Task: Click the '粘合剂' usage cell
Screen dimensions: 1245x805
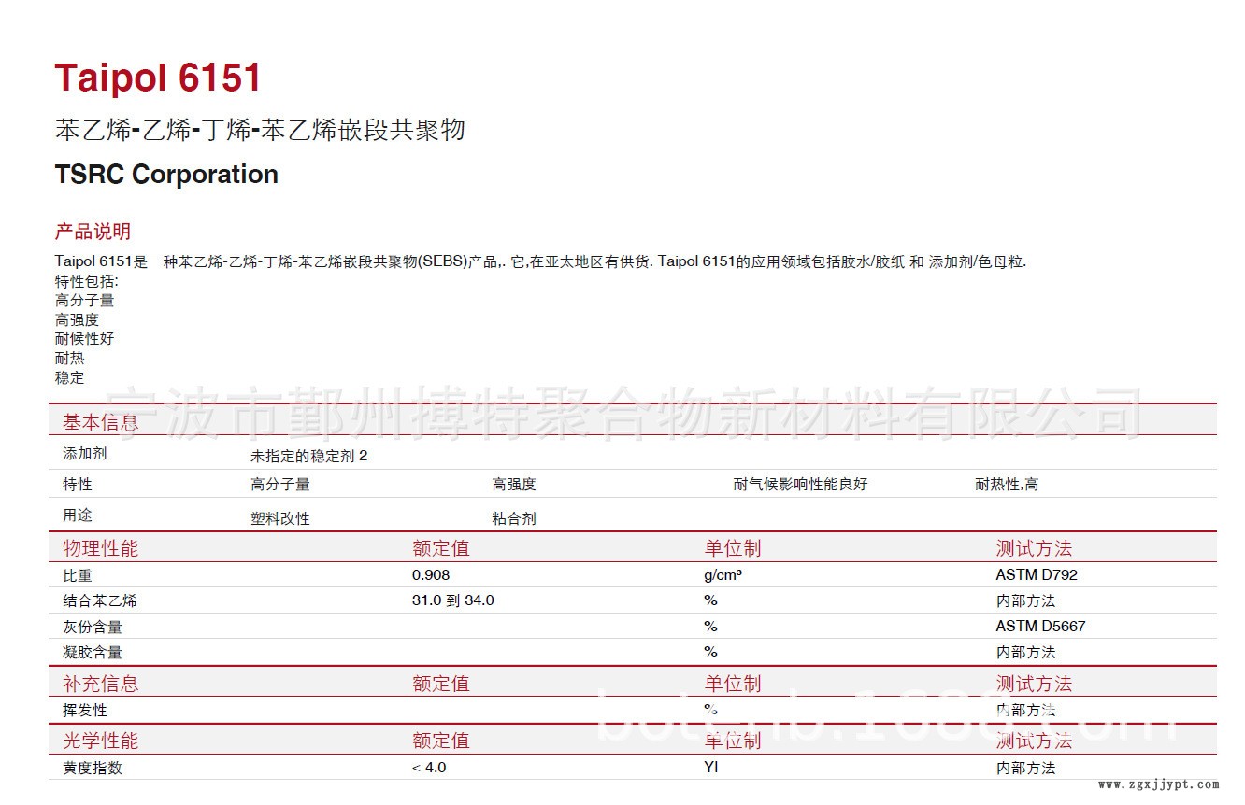Action: 514,519
